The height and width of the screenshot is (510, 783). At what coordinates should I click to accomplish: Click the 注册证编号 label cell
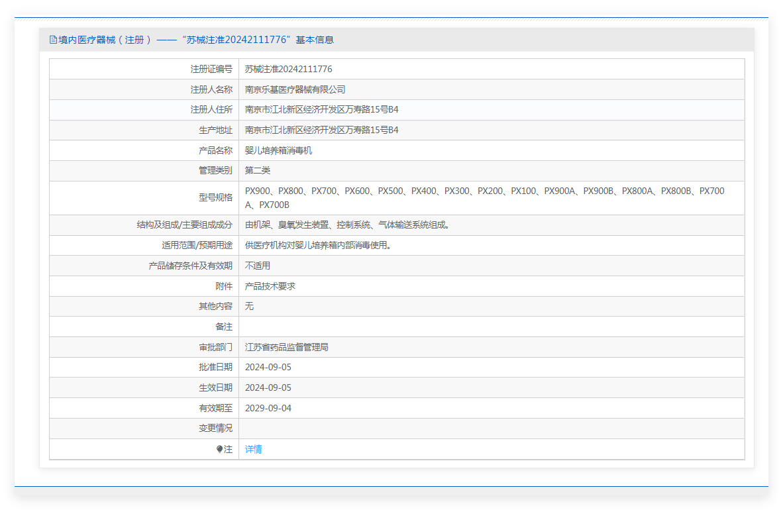[x=144, y=69]
